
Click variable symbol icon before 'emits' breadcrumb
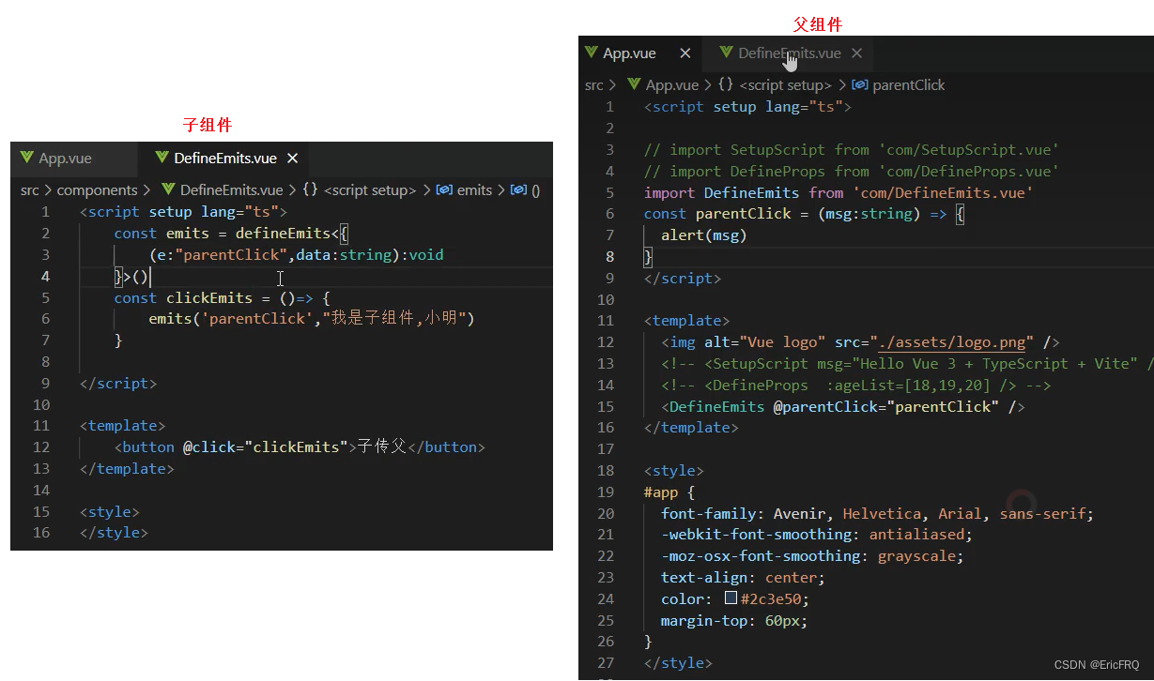[444, 189]
